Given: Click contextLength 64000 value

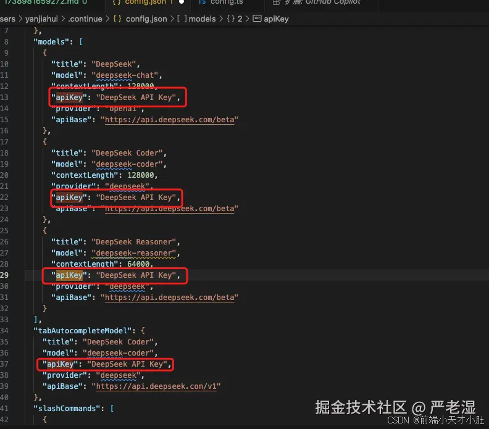Looking at the screenshot, I should click(138, 264).
